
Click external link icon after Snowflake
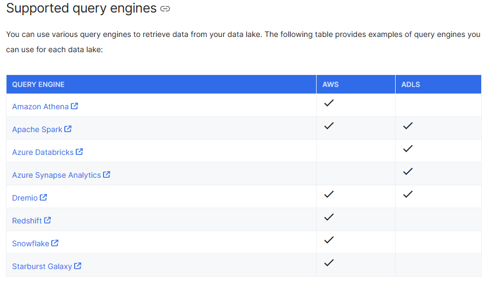[x=55, y=244]
